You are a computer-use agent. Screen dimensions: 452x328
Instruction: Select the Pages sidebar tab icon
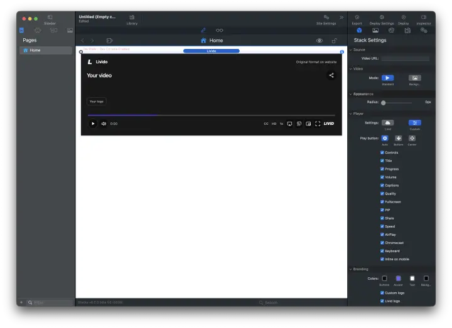21,30
